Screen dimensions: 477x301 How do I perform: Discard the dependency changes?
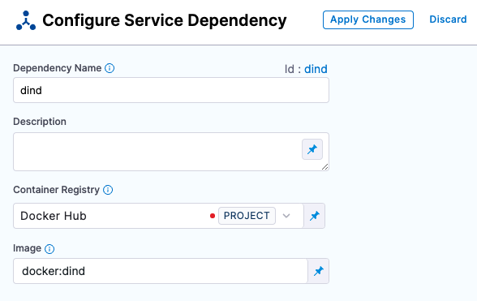(448, 19)
